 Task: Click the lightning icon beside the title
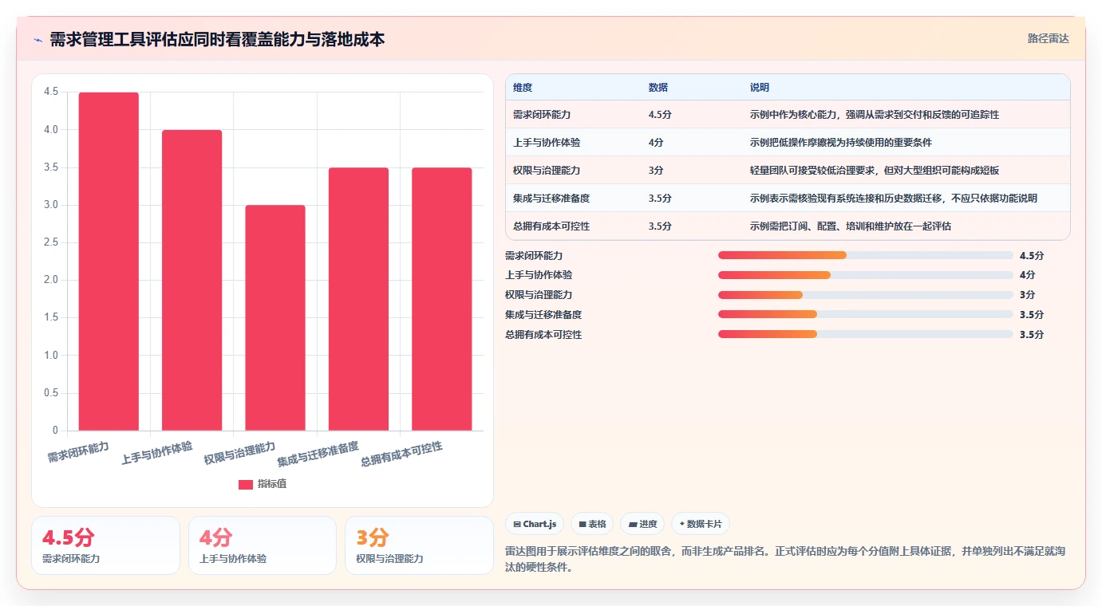coord(38,39)
